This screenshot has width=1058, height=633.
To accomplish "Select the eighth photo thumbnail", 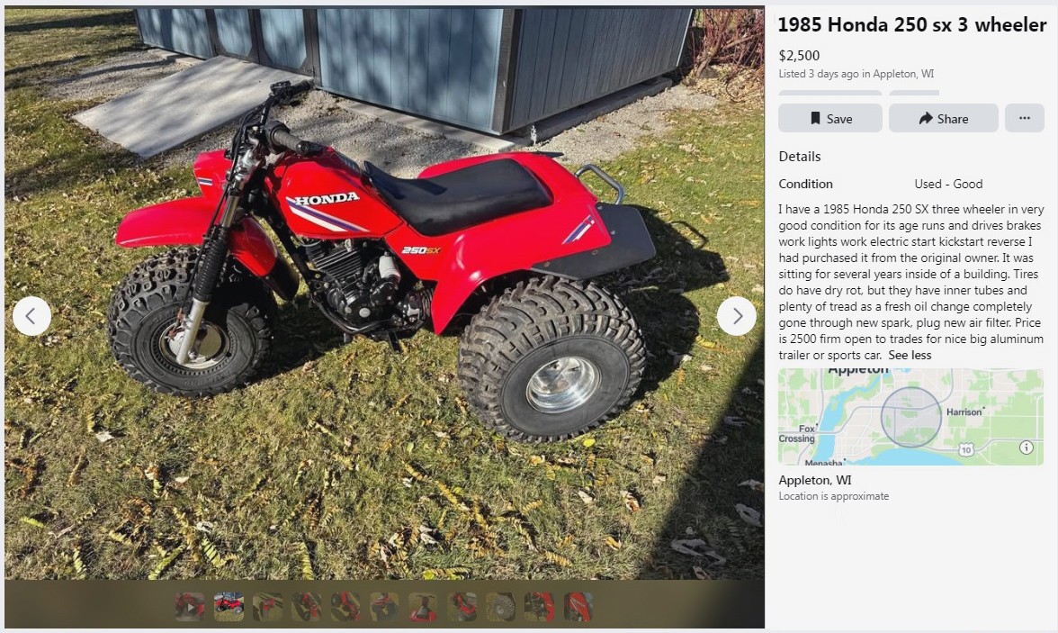I will click(x=462, y=607).
